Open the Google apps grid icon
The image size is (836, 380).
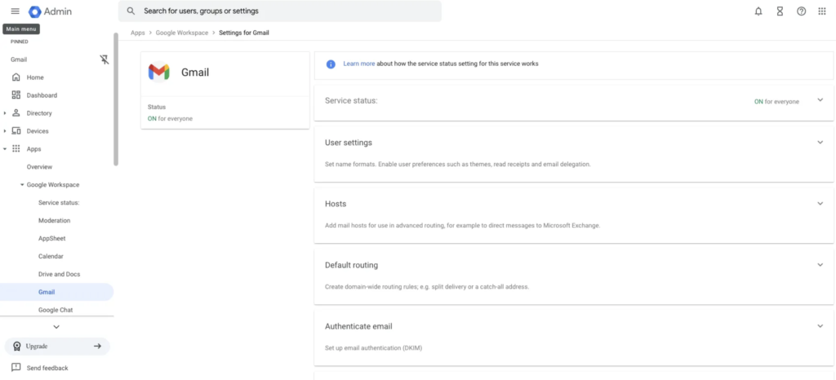[822, 11]
